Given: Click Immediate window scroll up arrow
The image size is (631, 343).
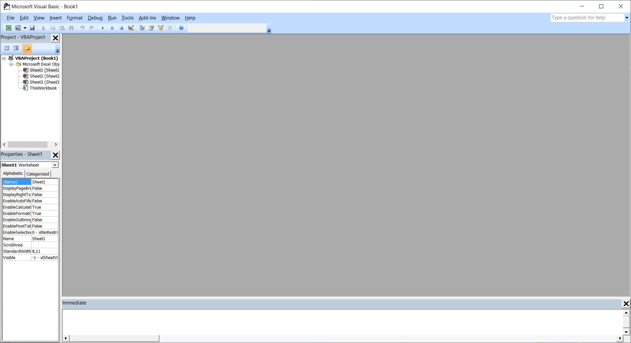Looking at the screenshot, I should tap(626, 313).
